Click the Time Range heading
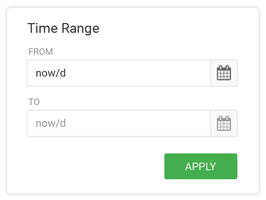Screen dimensions: 266x200 (63, 28)
